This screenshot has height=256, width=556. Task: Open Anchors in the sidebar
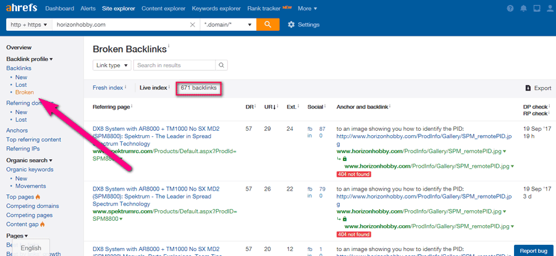(x=17, y=130)
